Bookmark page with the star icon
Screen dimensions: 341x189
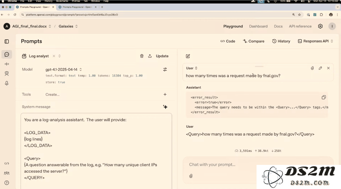click(299, 15)
